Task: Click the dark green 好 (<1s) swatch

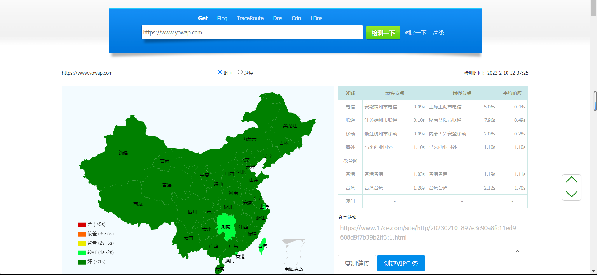Action: coord(81,262)
